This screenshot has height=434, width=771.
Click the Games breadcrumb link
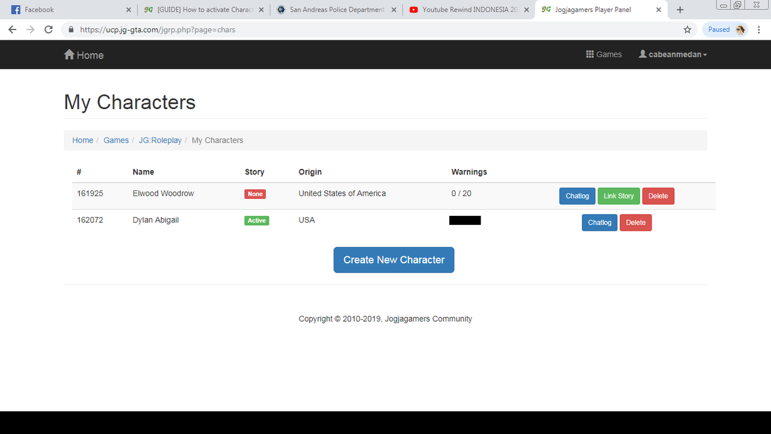click(116, 140)
